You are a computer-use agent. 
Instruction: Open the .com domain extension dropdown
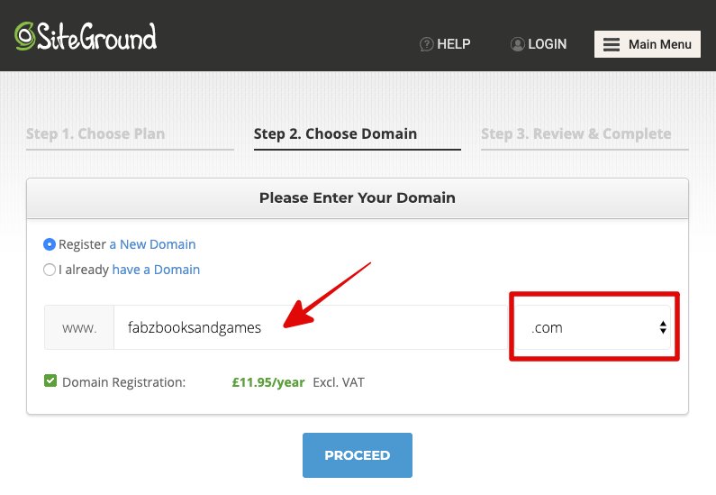click(x=594, y=327)
